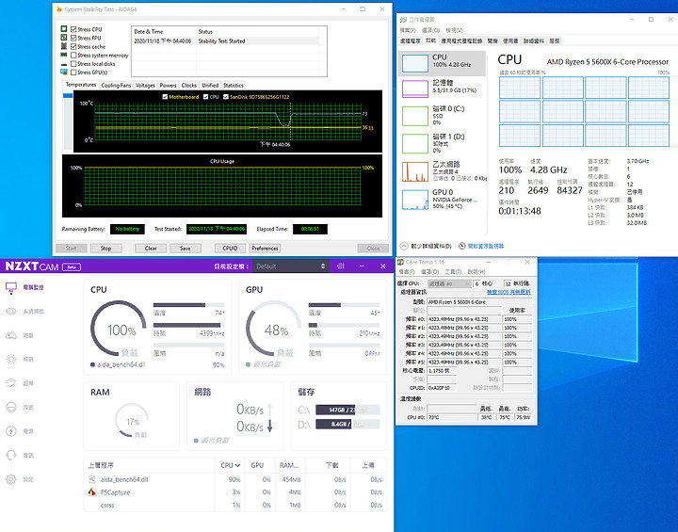
Task: Toggle the Stress CPU checkbox
Action: click(x=73, y=29)
